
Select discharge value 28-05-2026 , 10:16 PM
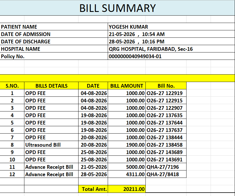coord(171,41)
